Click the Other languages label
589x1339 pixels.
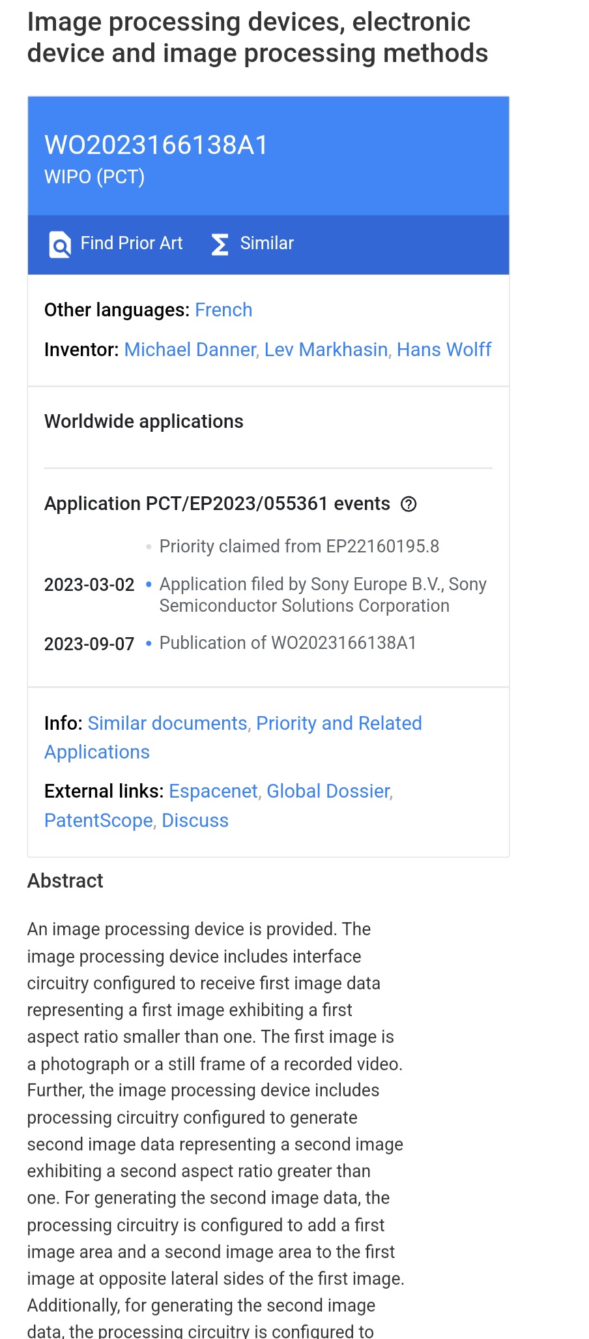tap(117, 310)
